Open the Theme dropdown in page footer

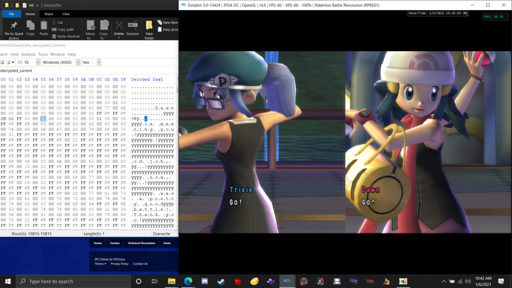click(100, 264)
